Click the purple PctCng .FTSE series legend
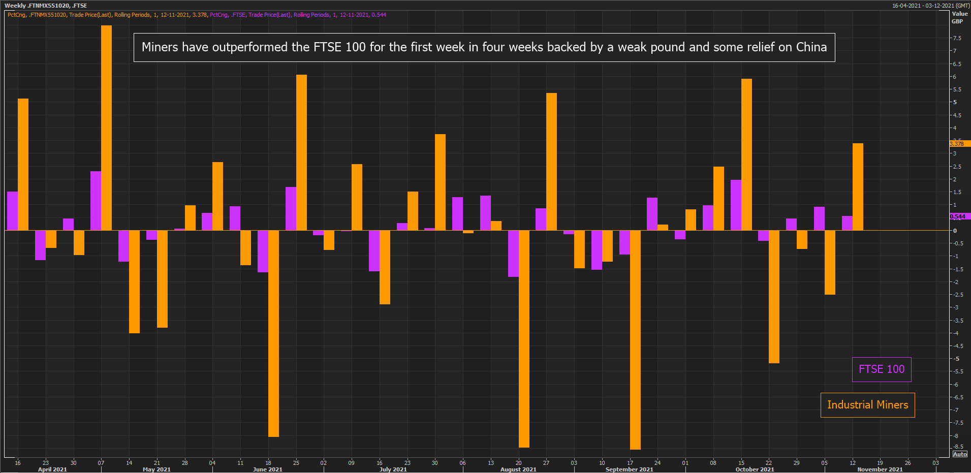 coord(298,15)
